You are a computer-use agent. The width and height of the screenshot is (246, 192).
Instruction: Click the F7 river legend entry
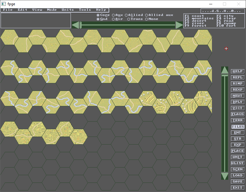(x=194, y=23)
